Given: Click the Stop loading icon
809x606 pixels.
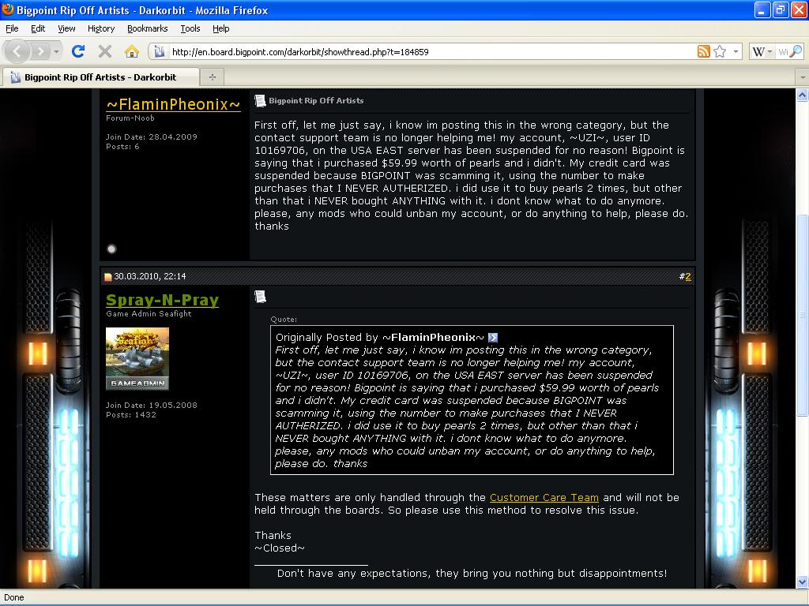Looking at the screenshot, I should tap(104, 51).
